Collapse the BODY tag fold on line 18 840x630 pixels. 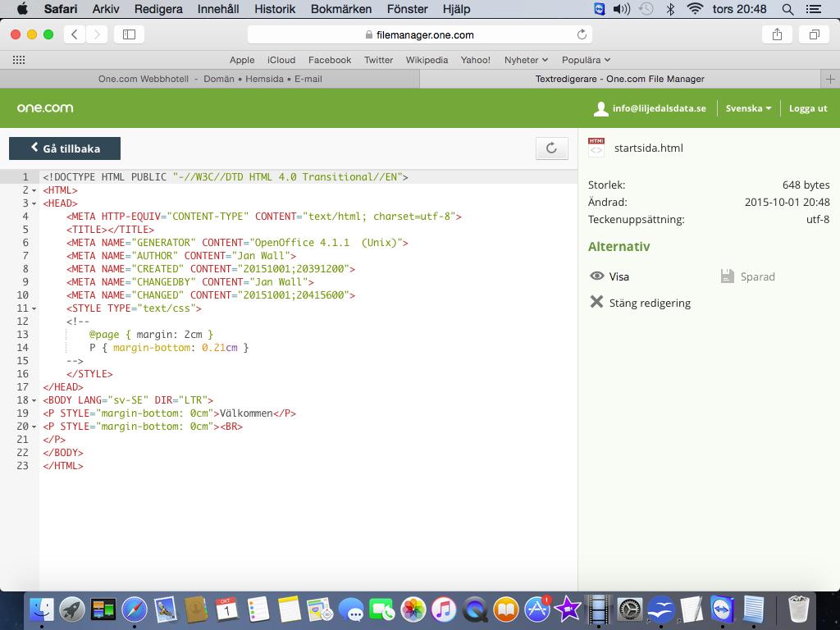point(34,400)
